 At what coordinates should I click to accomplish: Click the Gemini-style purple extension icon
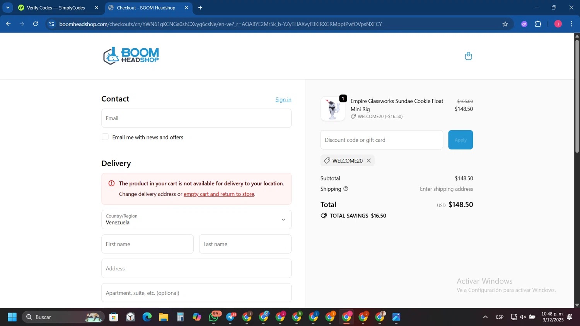pyautogui.click(x=524, y=24)
